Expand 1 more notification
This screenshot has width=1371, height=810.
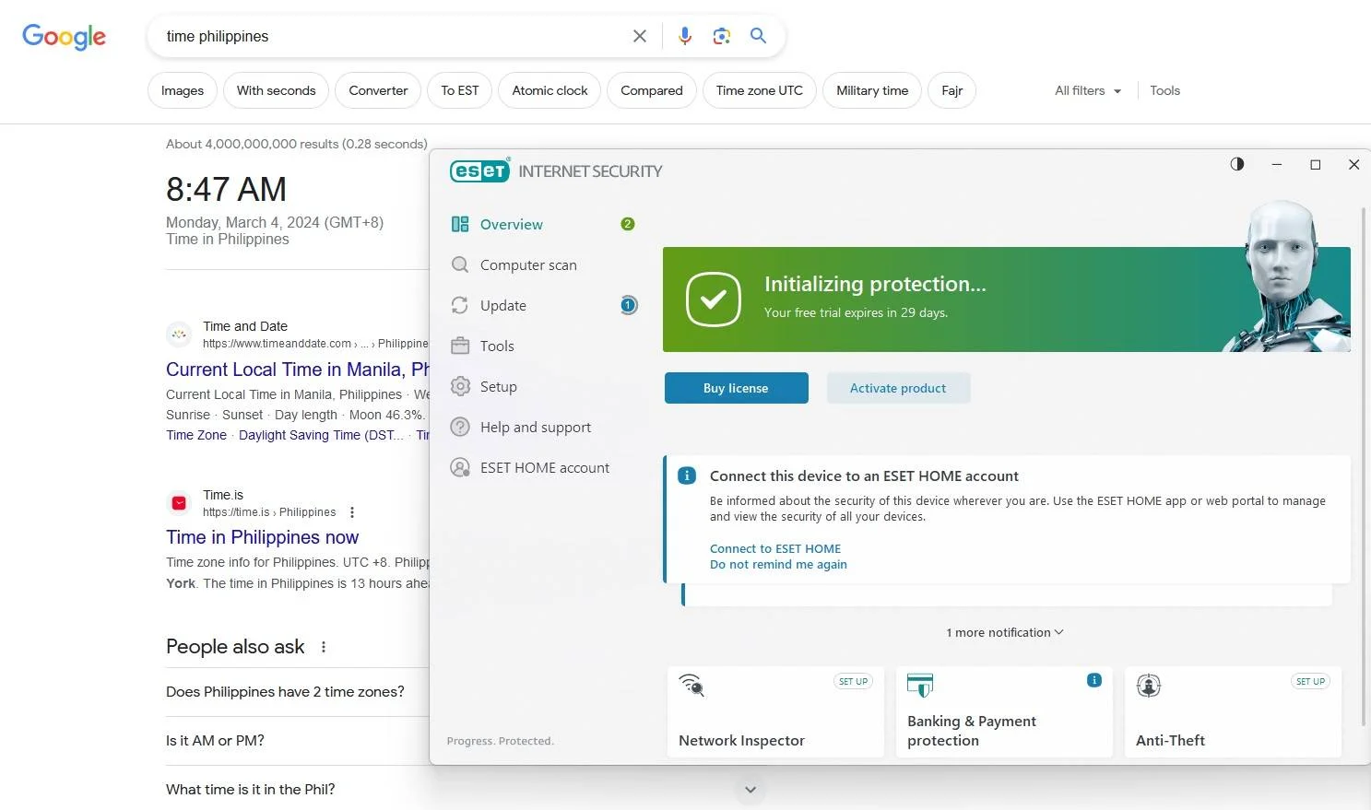[x=1005, y=632]
